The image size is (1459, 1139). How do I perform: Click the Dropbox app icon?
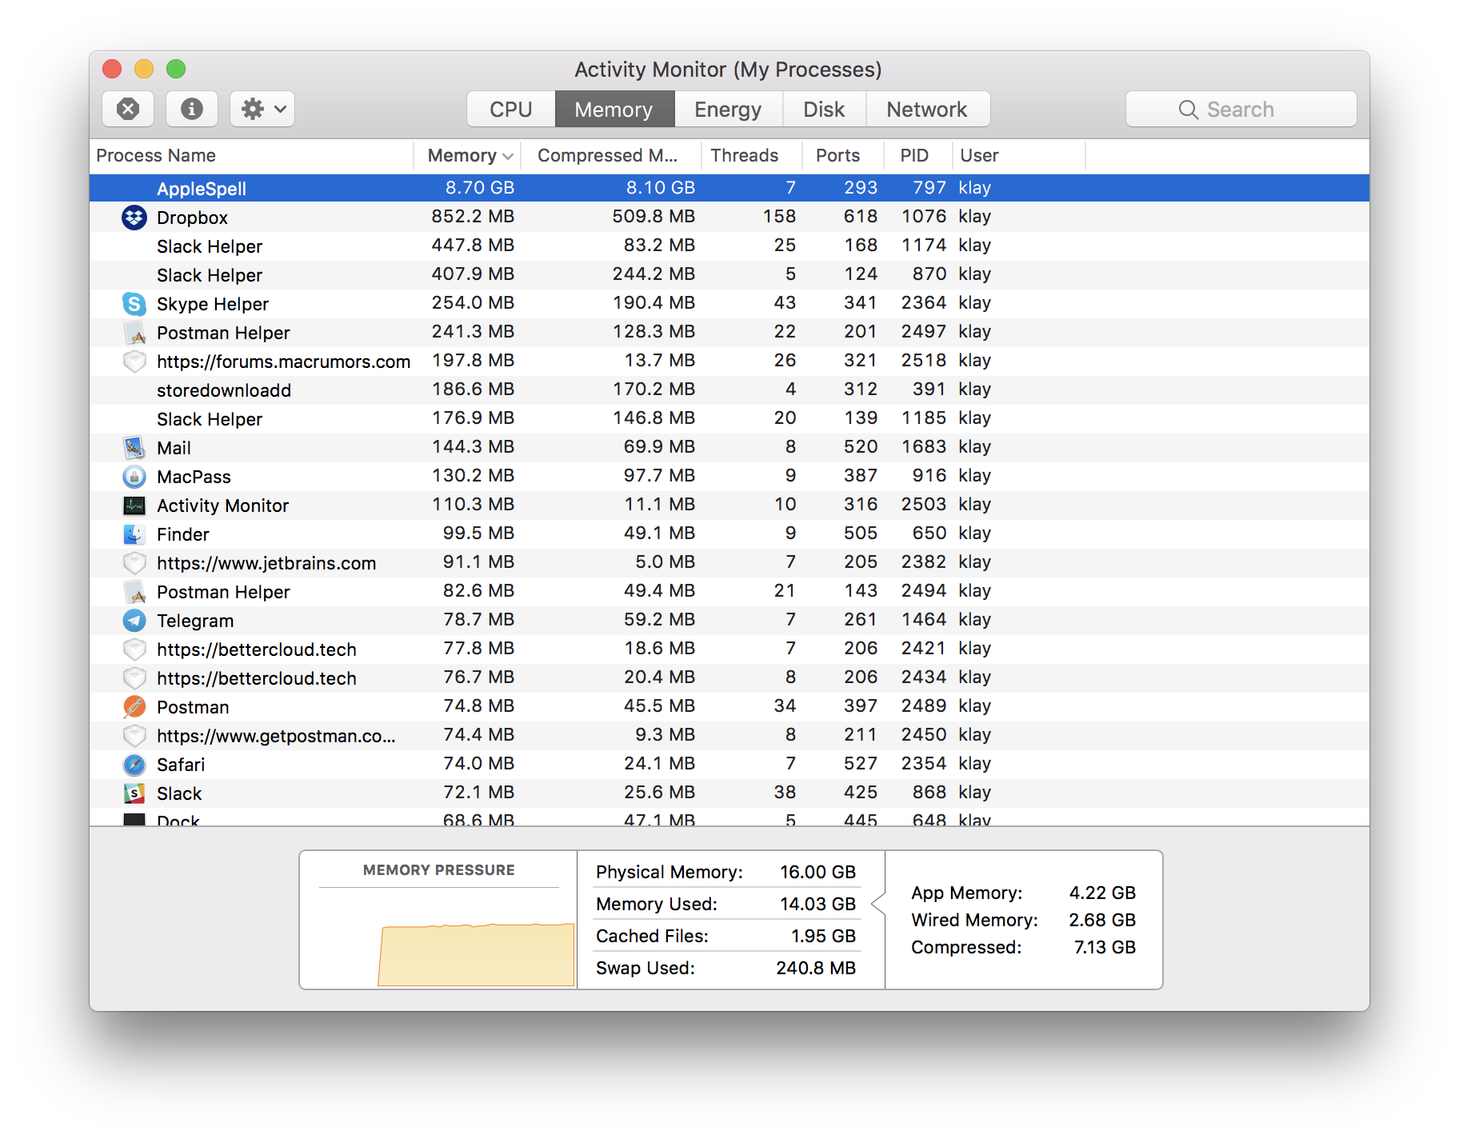134,217
